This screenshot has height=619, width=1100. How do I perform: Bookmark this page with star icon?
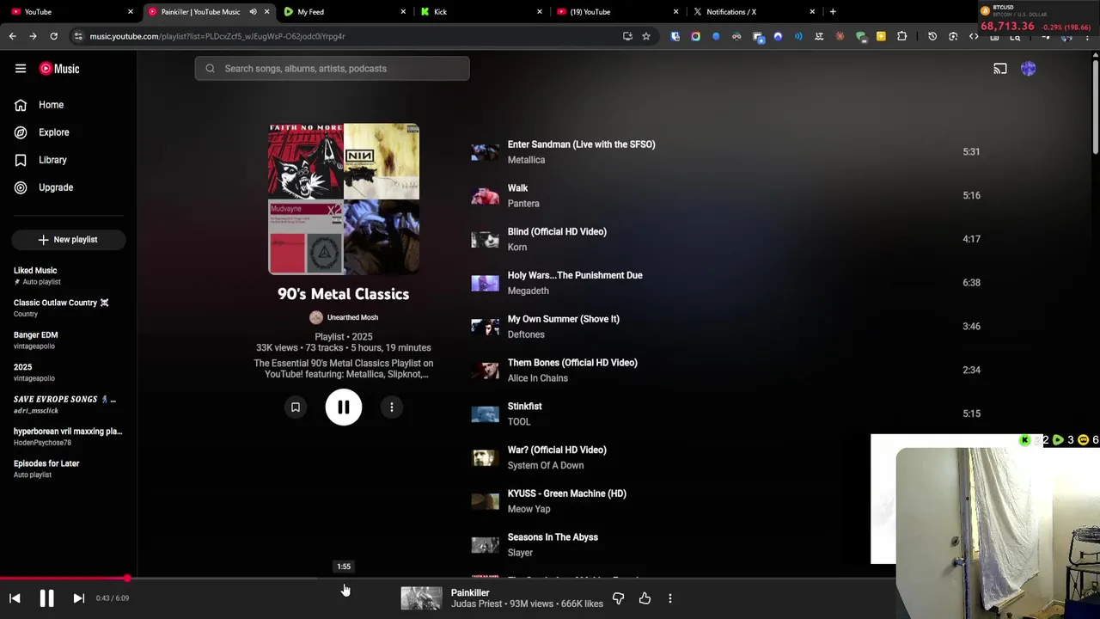(646, 36)
